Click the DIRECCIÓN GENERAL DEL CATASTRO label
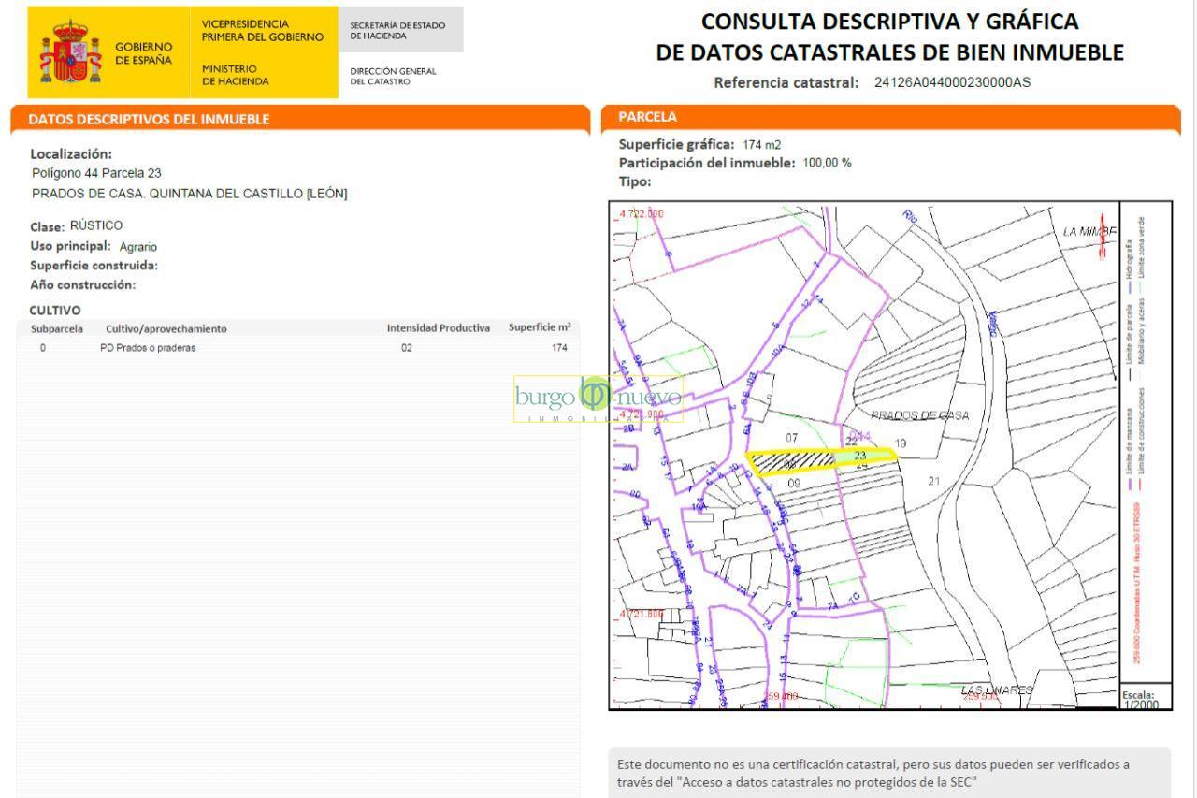The height and width of the screenshot is (798, 1197). (393, 76)
